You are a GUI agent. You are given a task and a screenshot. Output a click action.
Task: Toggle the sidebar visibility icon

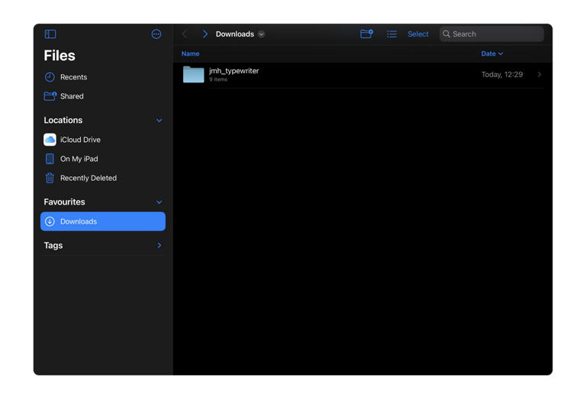(50, 34)
